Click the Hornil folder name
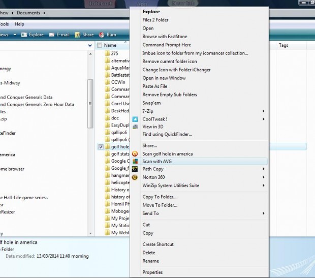The width and height of the screenshot is (315, 278). 120,204
